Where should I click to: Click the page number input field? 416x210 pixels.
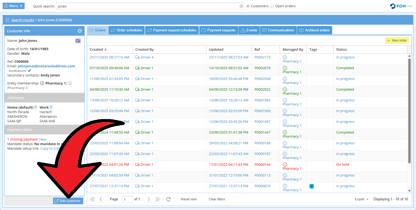[x=127, y=199]
